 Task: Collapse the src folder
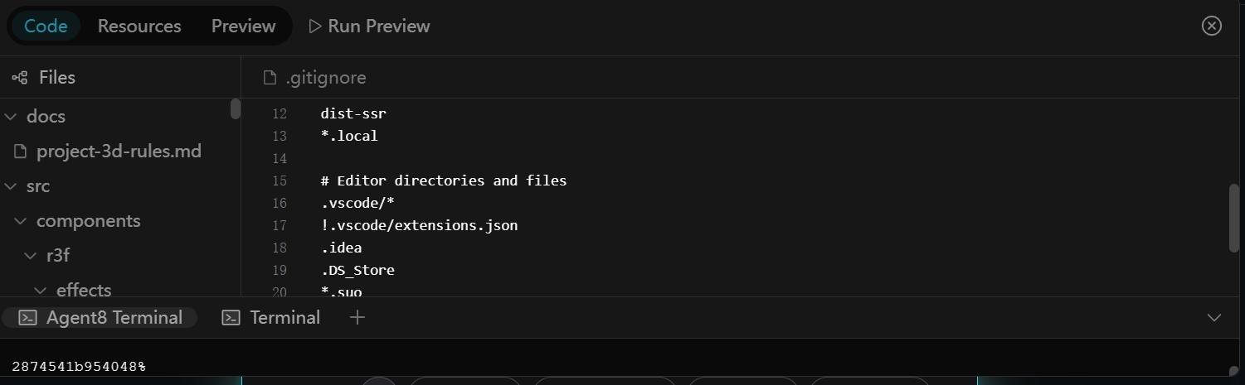11,186
